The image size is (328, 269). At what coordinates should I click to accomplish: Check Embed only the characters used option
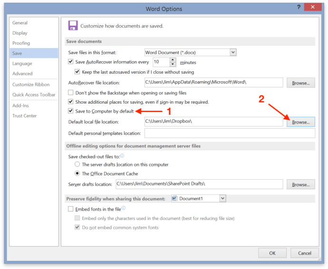coord(77,218)
